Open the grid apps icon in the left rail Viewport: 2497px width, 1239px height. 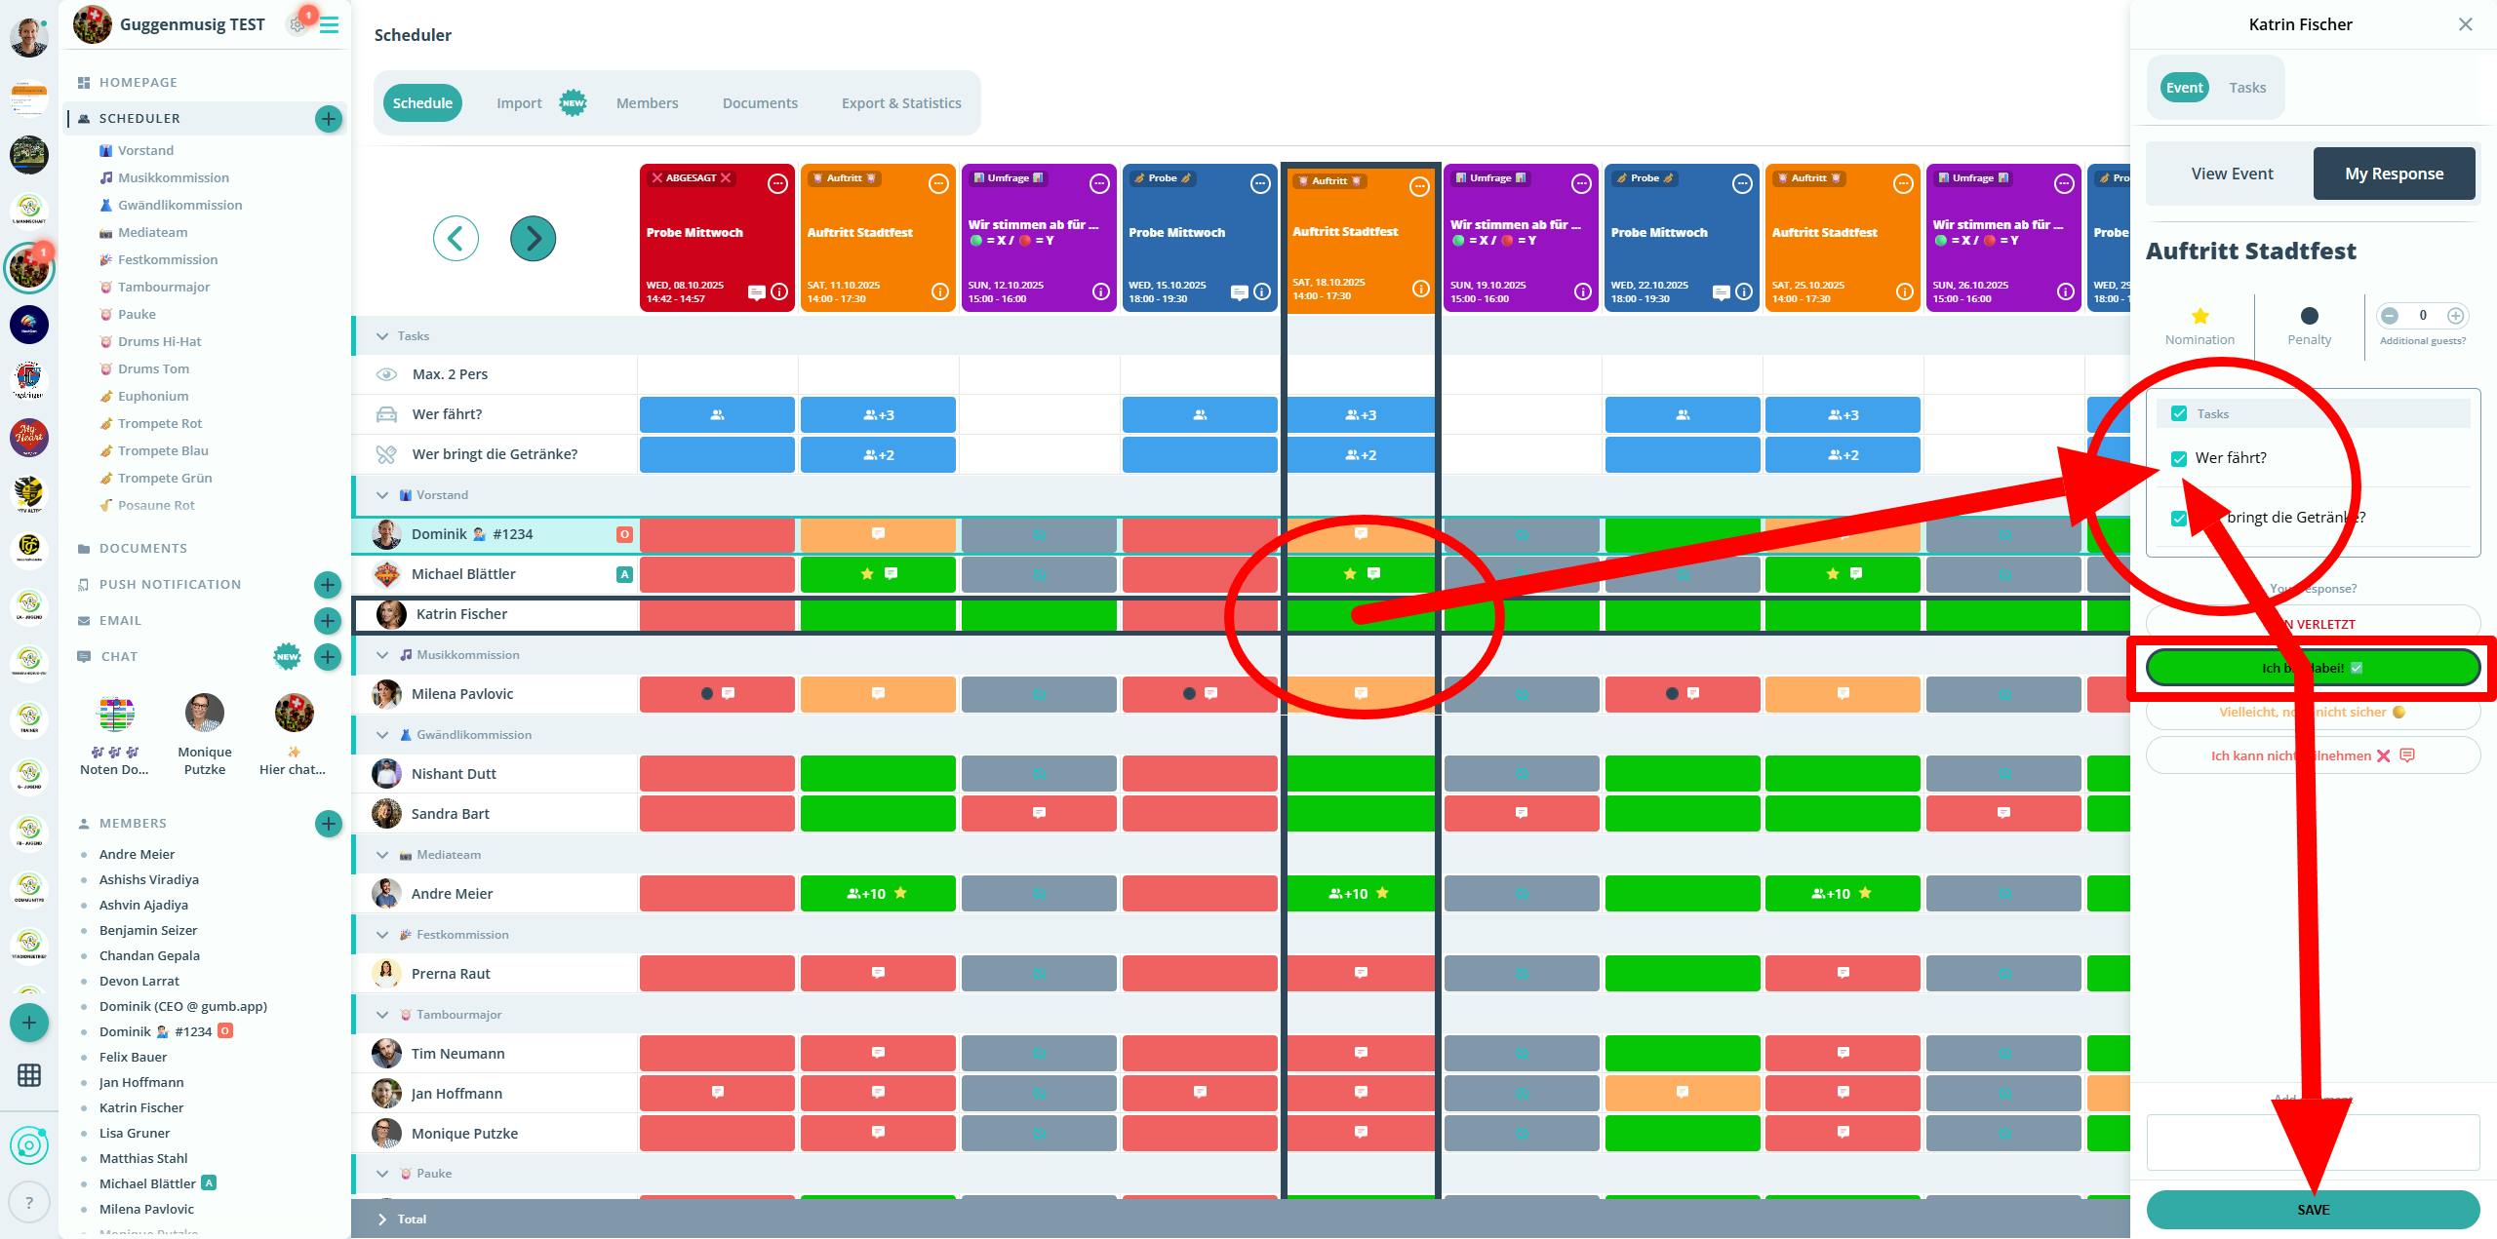pos(29,1075)
